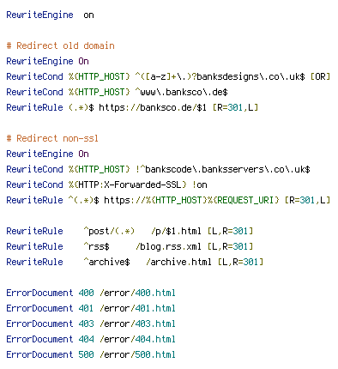Click the ^rss$ rewrite pattern
The image size is (338, 369).
point(96,246)
